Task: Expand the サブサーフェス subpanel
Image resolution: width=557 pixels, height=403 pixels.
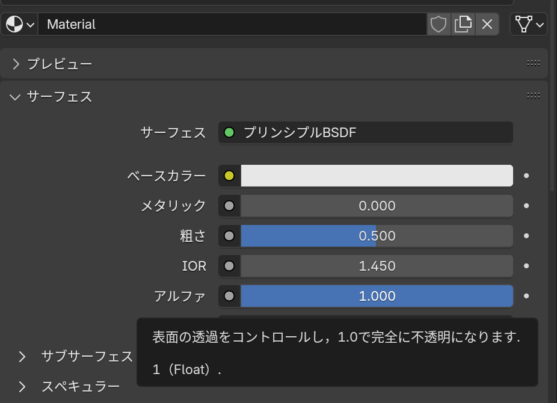Action: [x=22, y=357]
